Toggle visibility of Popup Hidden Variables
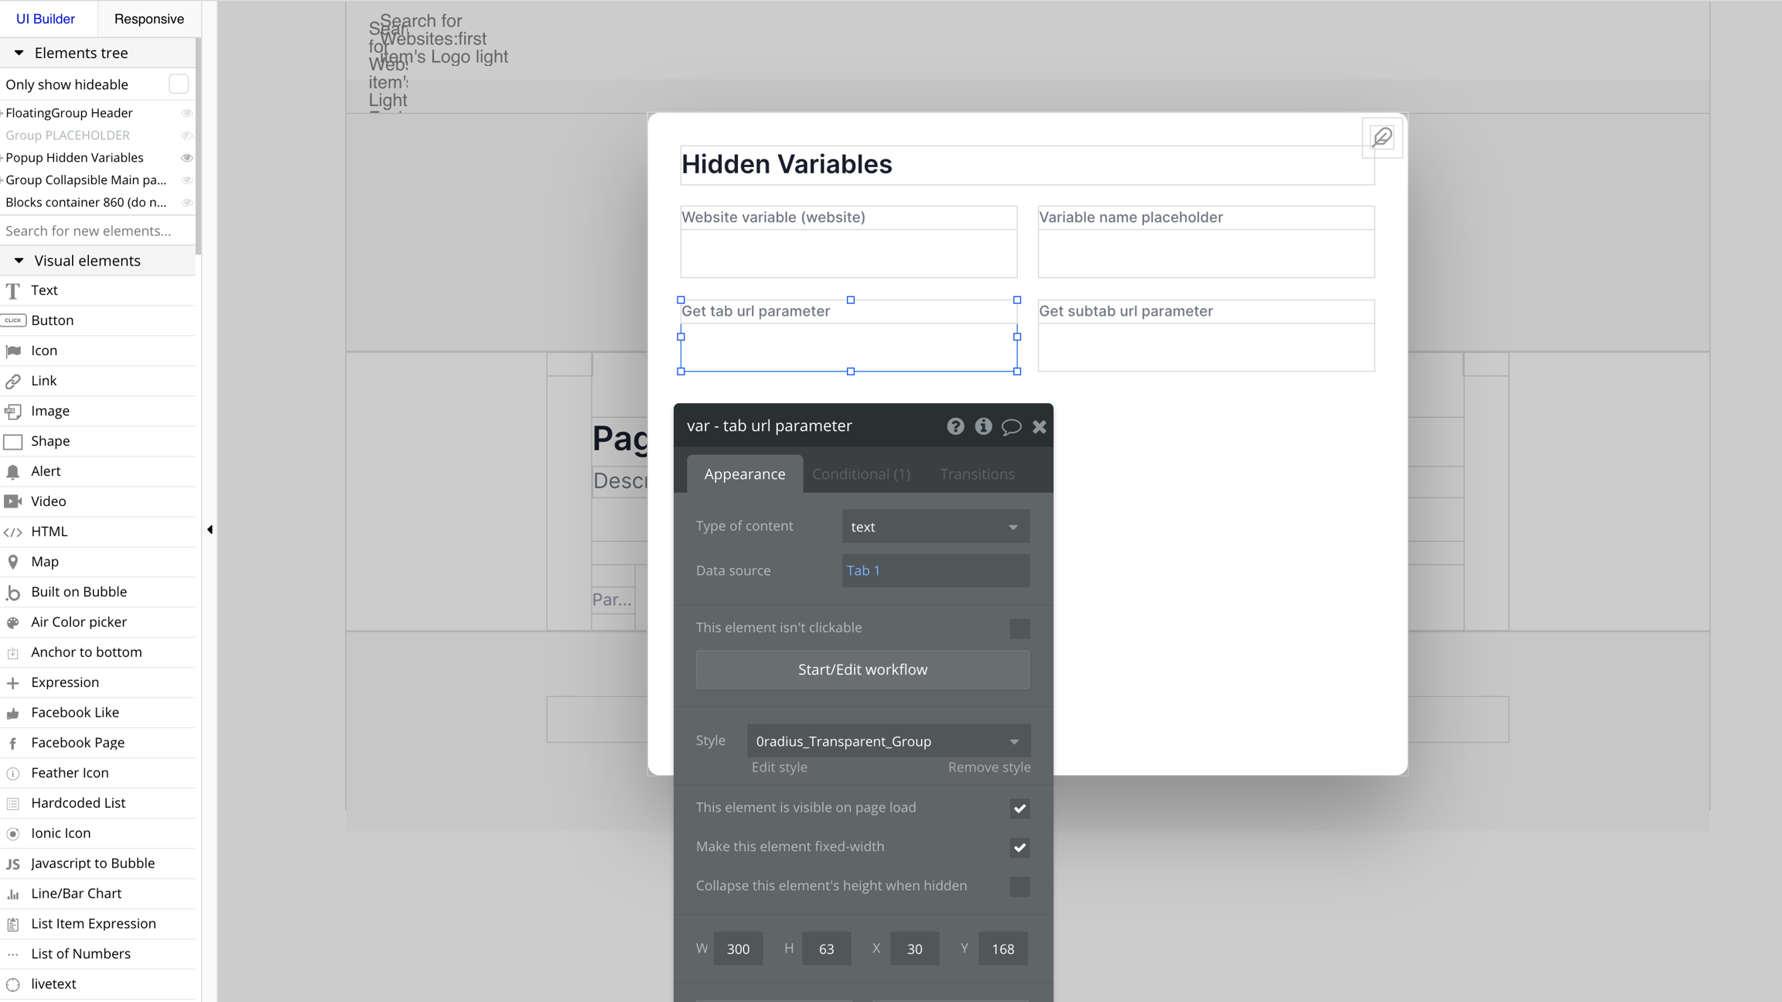This screenshot has height=1002, width=1782. (x=186, y=158)
